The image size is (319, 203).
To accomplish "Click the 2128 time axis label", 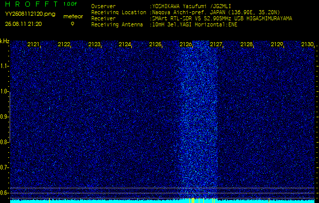I will (246, 44).
